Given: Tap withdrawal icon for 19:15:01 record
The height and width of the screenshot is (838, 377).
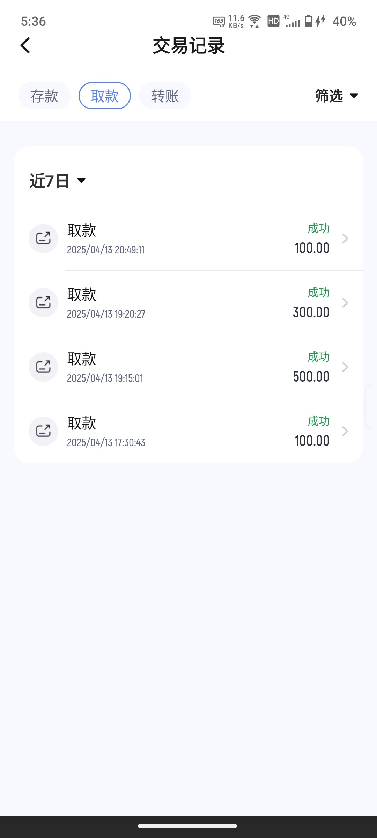Looking at the screenshot, I should coord(43,367).
